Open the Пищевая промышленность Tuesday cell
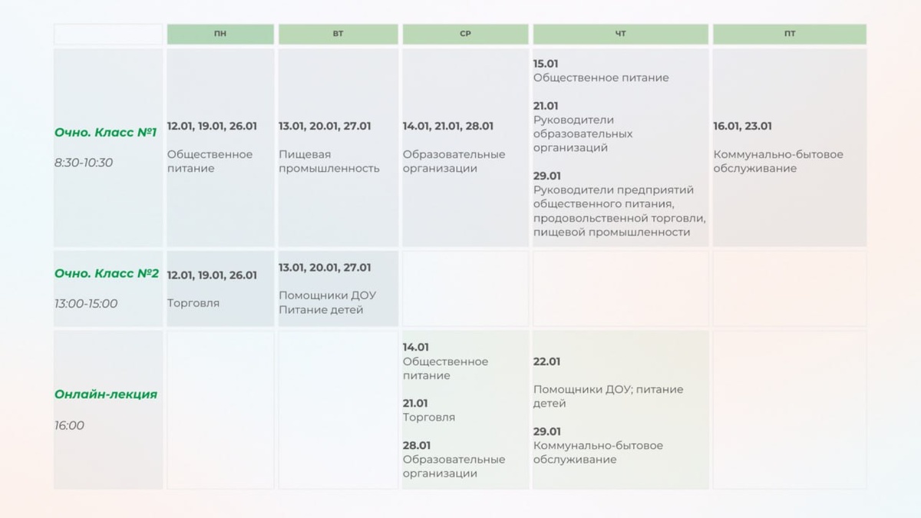Image resolution: width=921 pixels, height=518 pixels. coord(338,147)
